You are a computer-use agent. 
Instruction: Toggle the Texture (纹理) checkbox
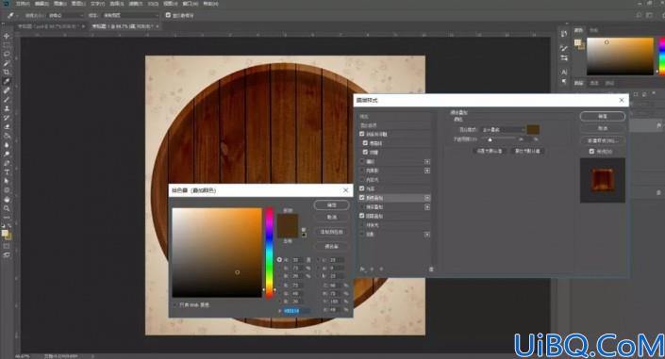365,152
